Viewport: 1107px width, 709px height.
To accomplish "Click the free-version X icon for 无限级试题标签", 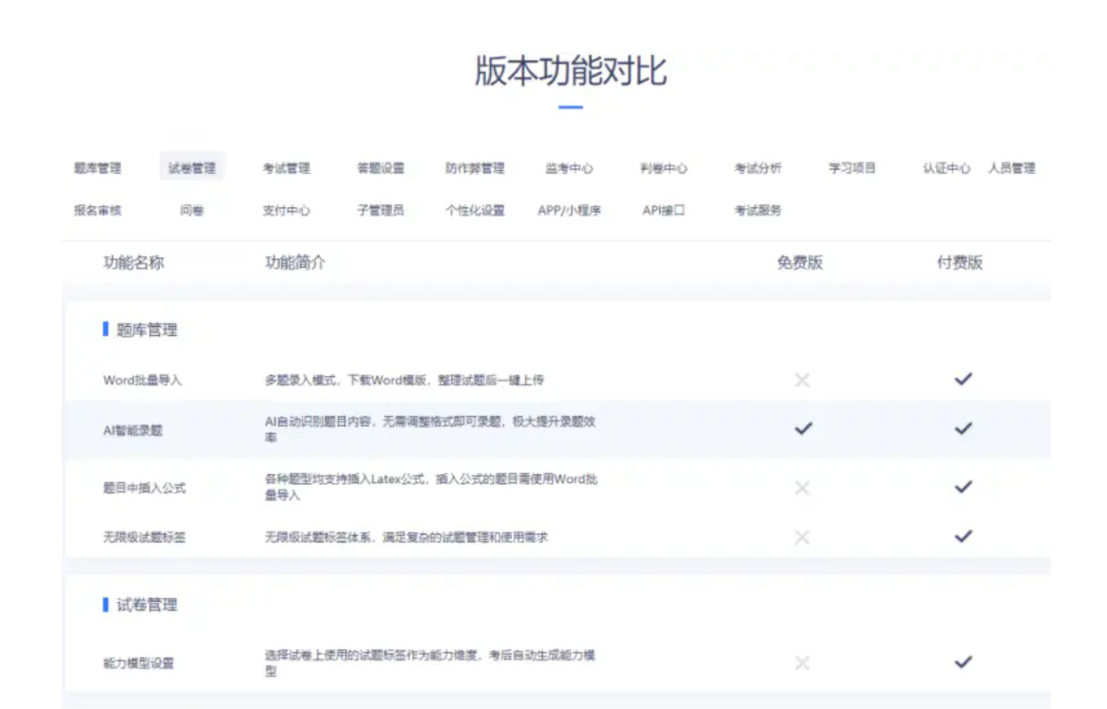I will point(802,538).
